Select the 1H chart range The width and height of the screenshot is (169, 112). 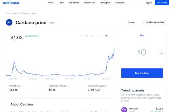tap(81, 36)
